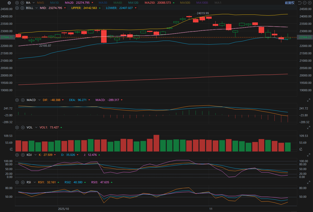Screen dimensions: 313x212
Task: Toggle the MA5 line label
Action: click(41, 3)
